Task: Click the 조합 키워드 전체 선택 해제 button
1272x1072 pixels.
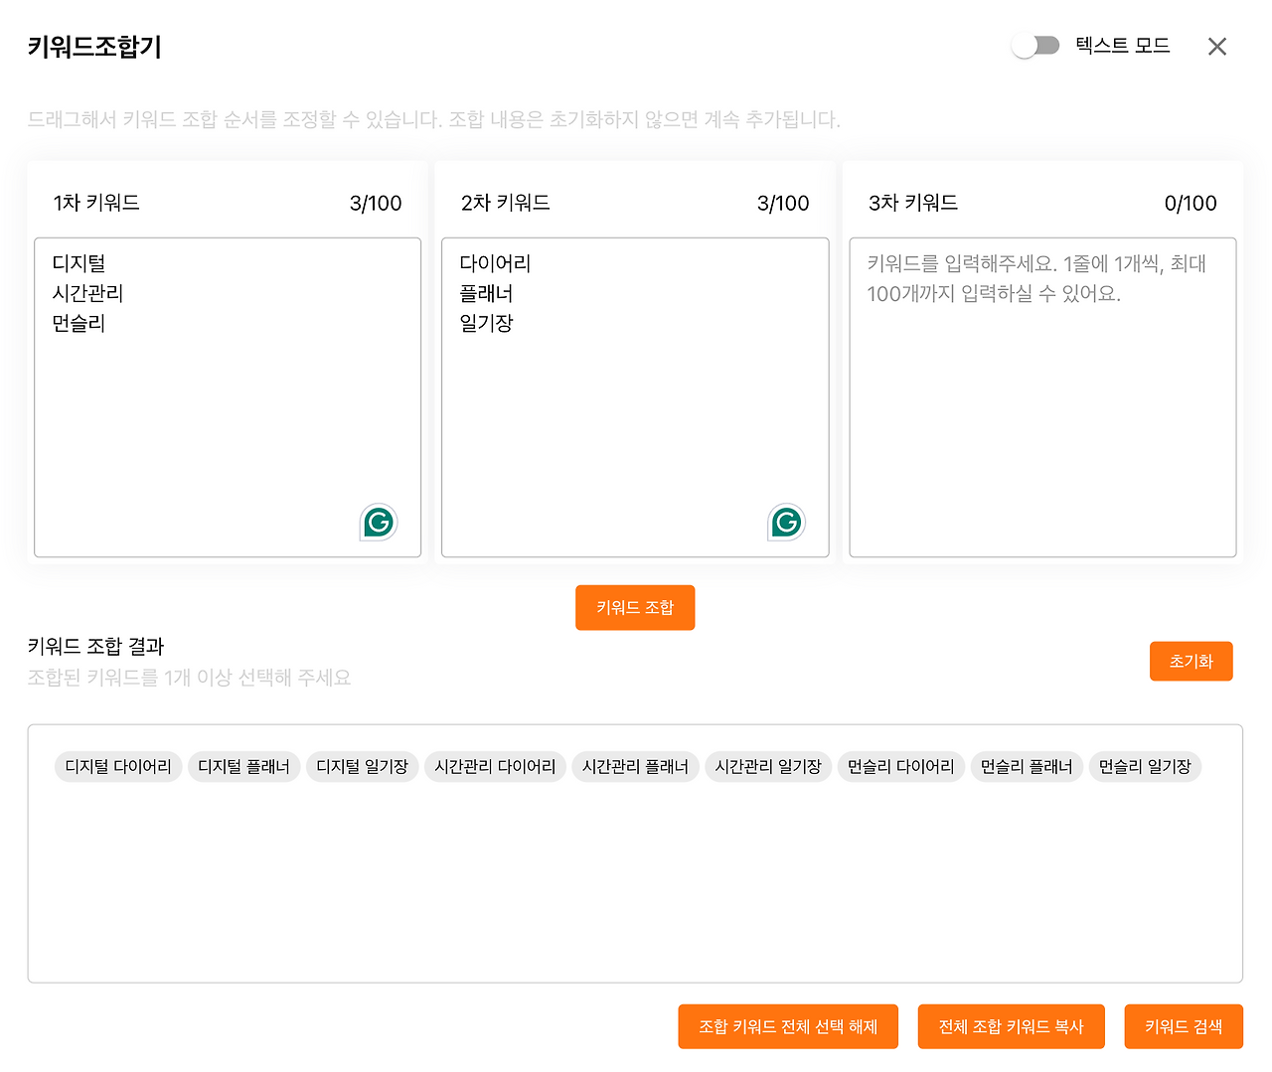Action: coord(787,1026)
